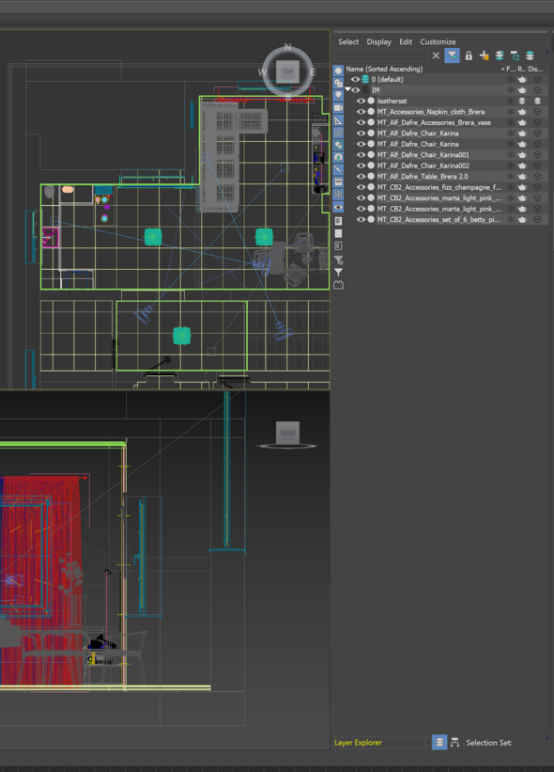Open the Layer Explorer dropdown at bottom
554x772 pixels.
click(427, 743)
